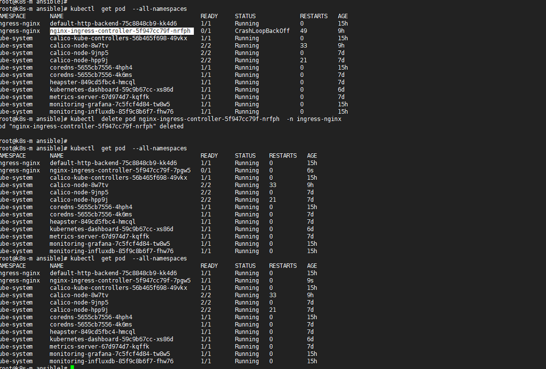The width and height of the screenshot is (546, 369).
Task: Click the restart count 49
Action: click(303, 31)
